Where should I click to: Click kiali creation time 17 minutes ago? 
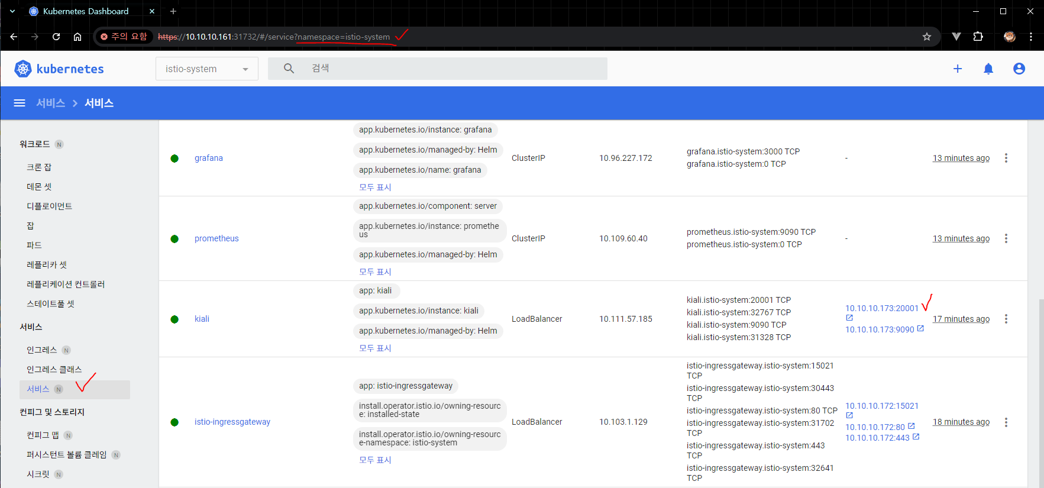point(961,319)
